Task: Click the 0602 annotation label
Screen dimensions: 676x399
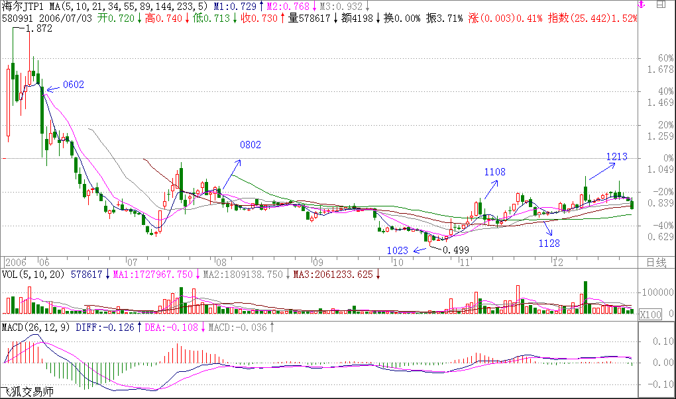Action: (73, 85)
